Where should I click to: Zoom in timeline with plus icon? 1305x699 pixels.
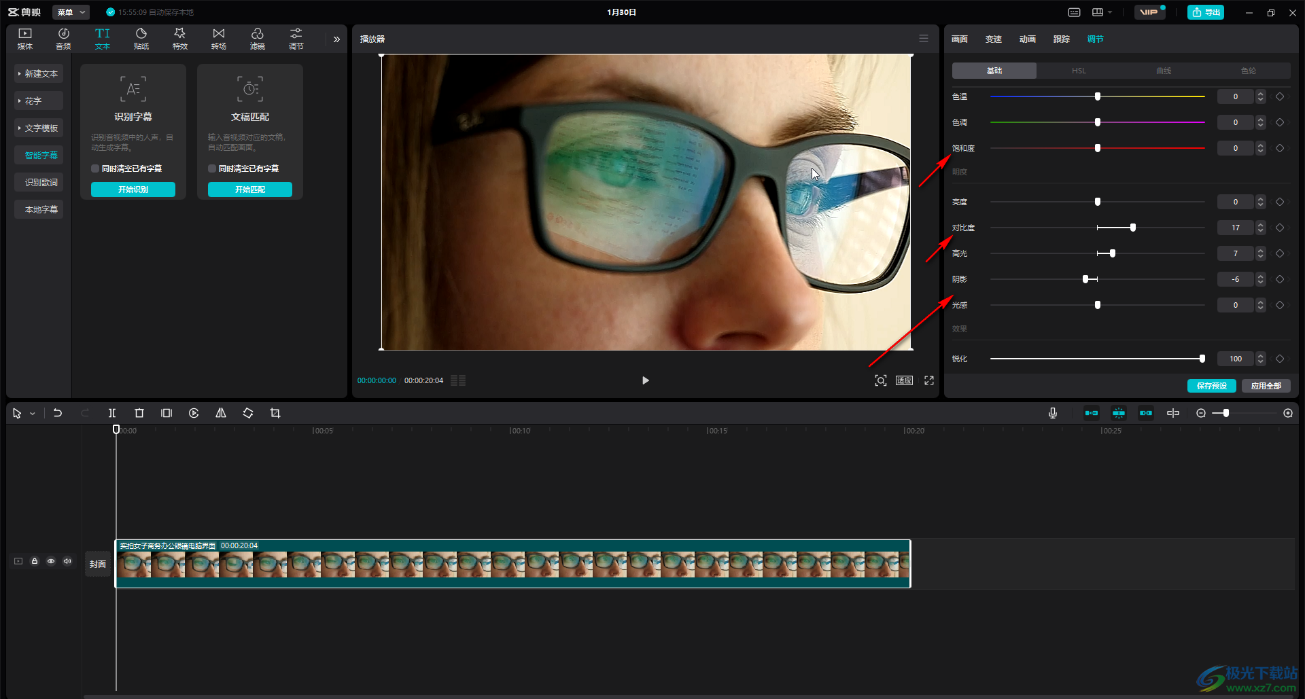pos(1288,413)
